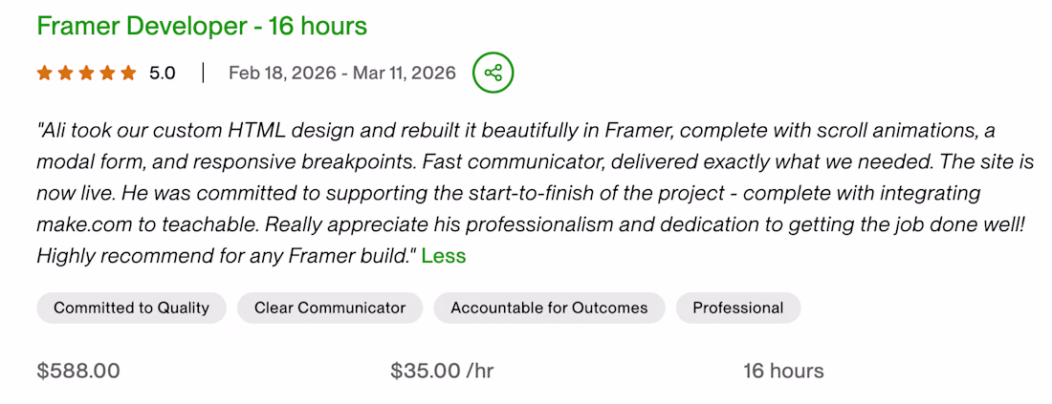
Task: Click the green share icon
Action: tap(493, 73)
